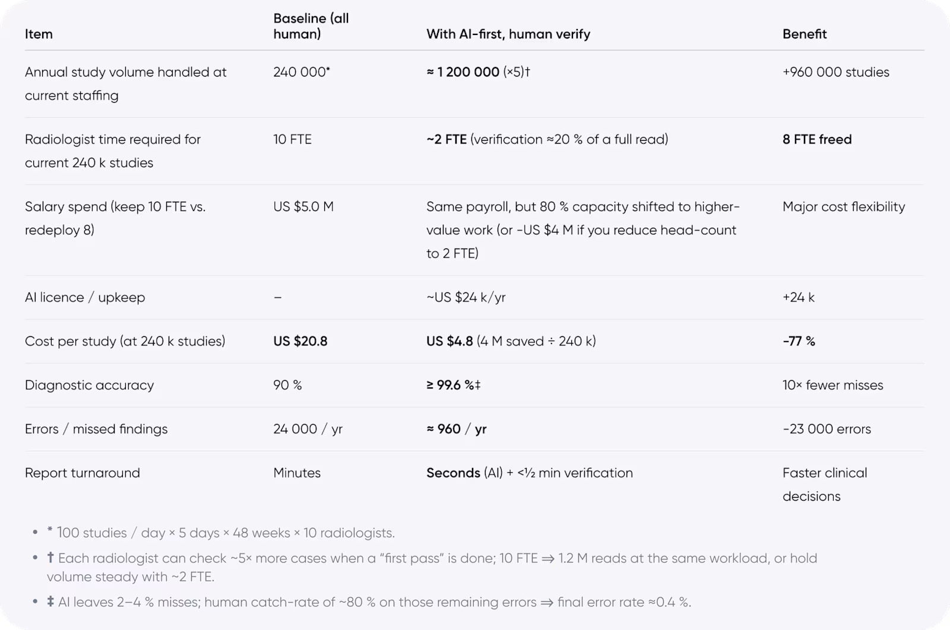Click the '≈ 1 200 000 (×5)†' value
Image resolution: width=950 pixels, height=630 pixels.
coord(478,72)
